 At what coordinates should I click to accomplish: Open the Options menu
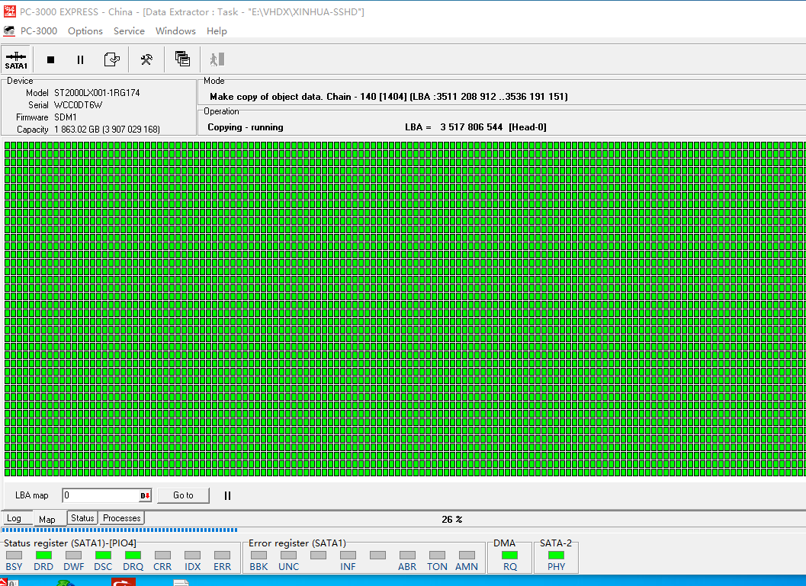[x=85, y=31]
